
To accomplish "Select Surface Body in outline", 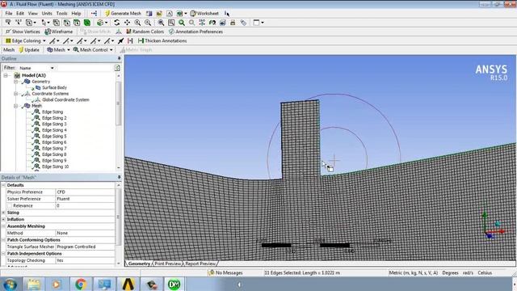I will tap(54, 87).
